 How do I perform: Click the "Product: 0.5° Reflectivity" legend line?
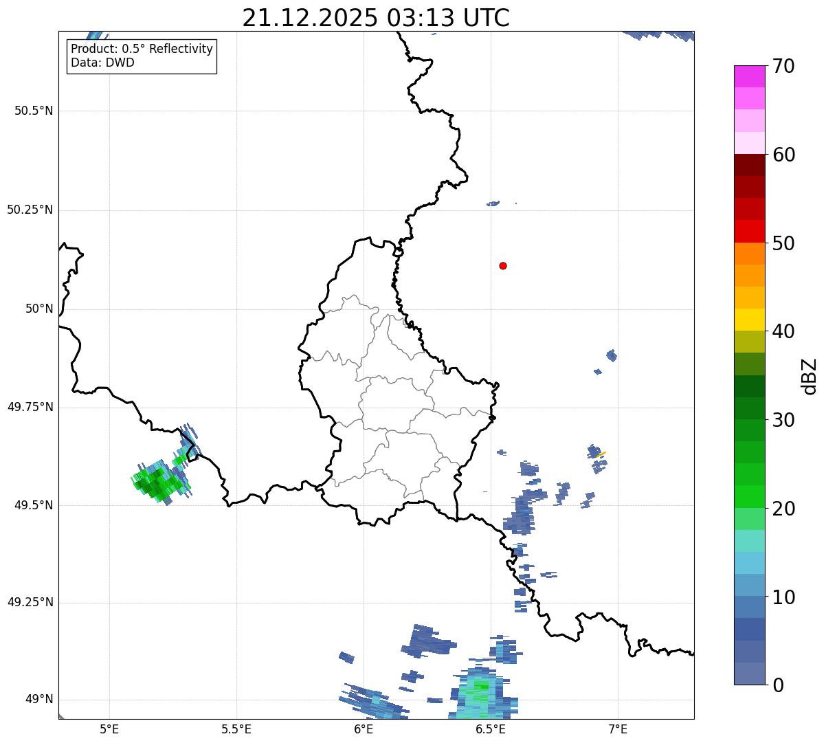(142, 49)
